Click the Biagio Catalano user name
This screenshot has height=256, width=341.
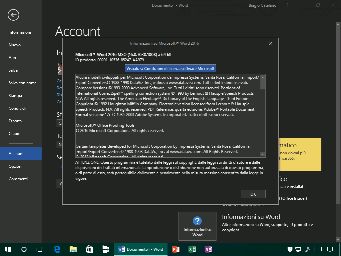(x=262, y=5)
